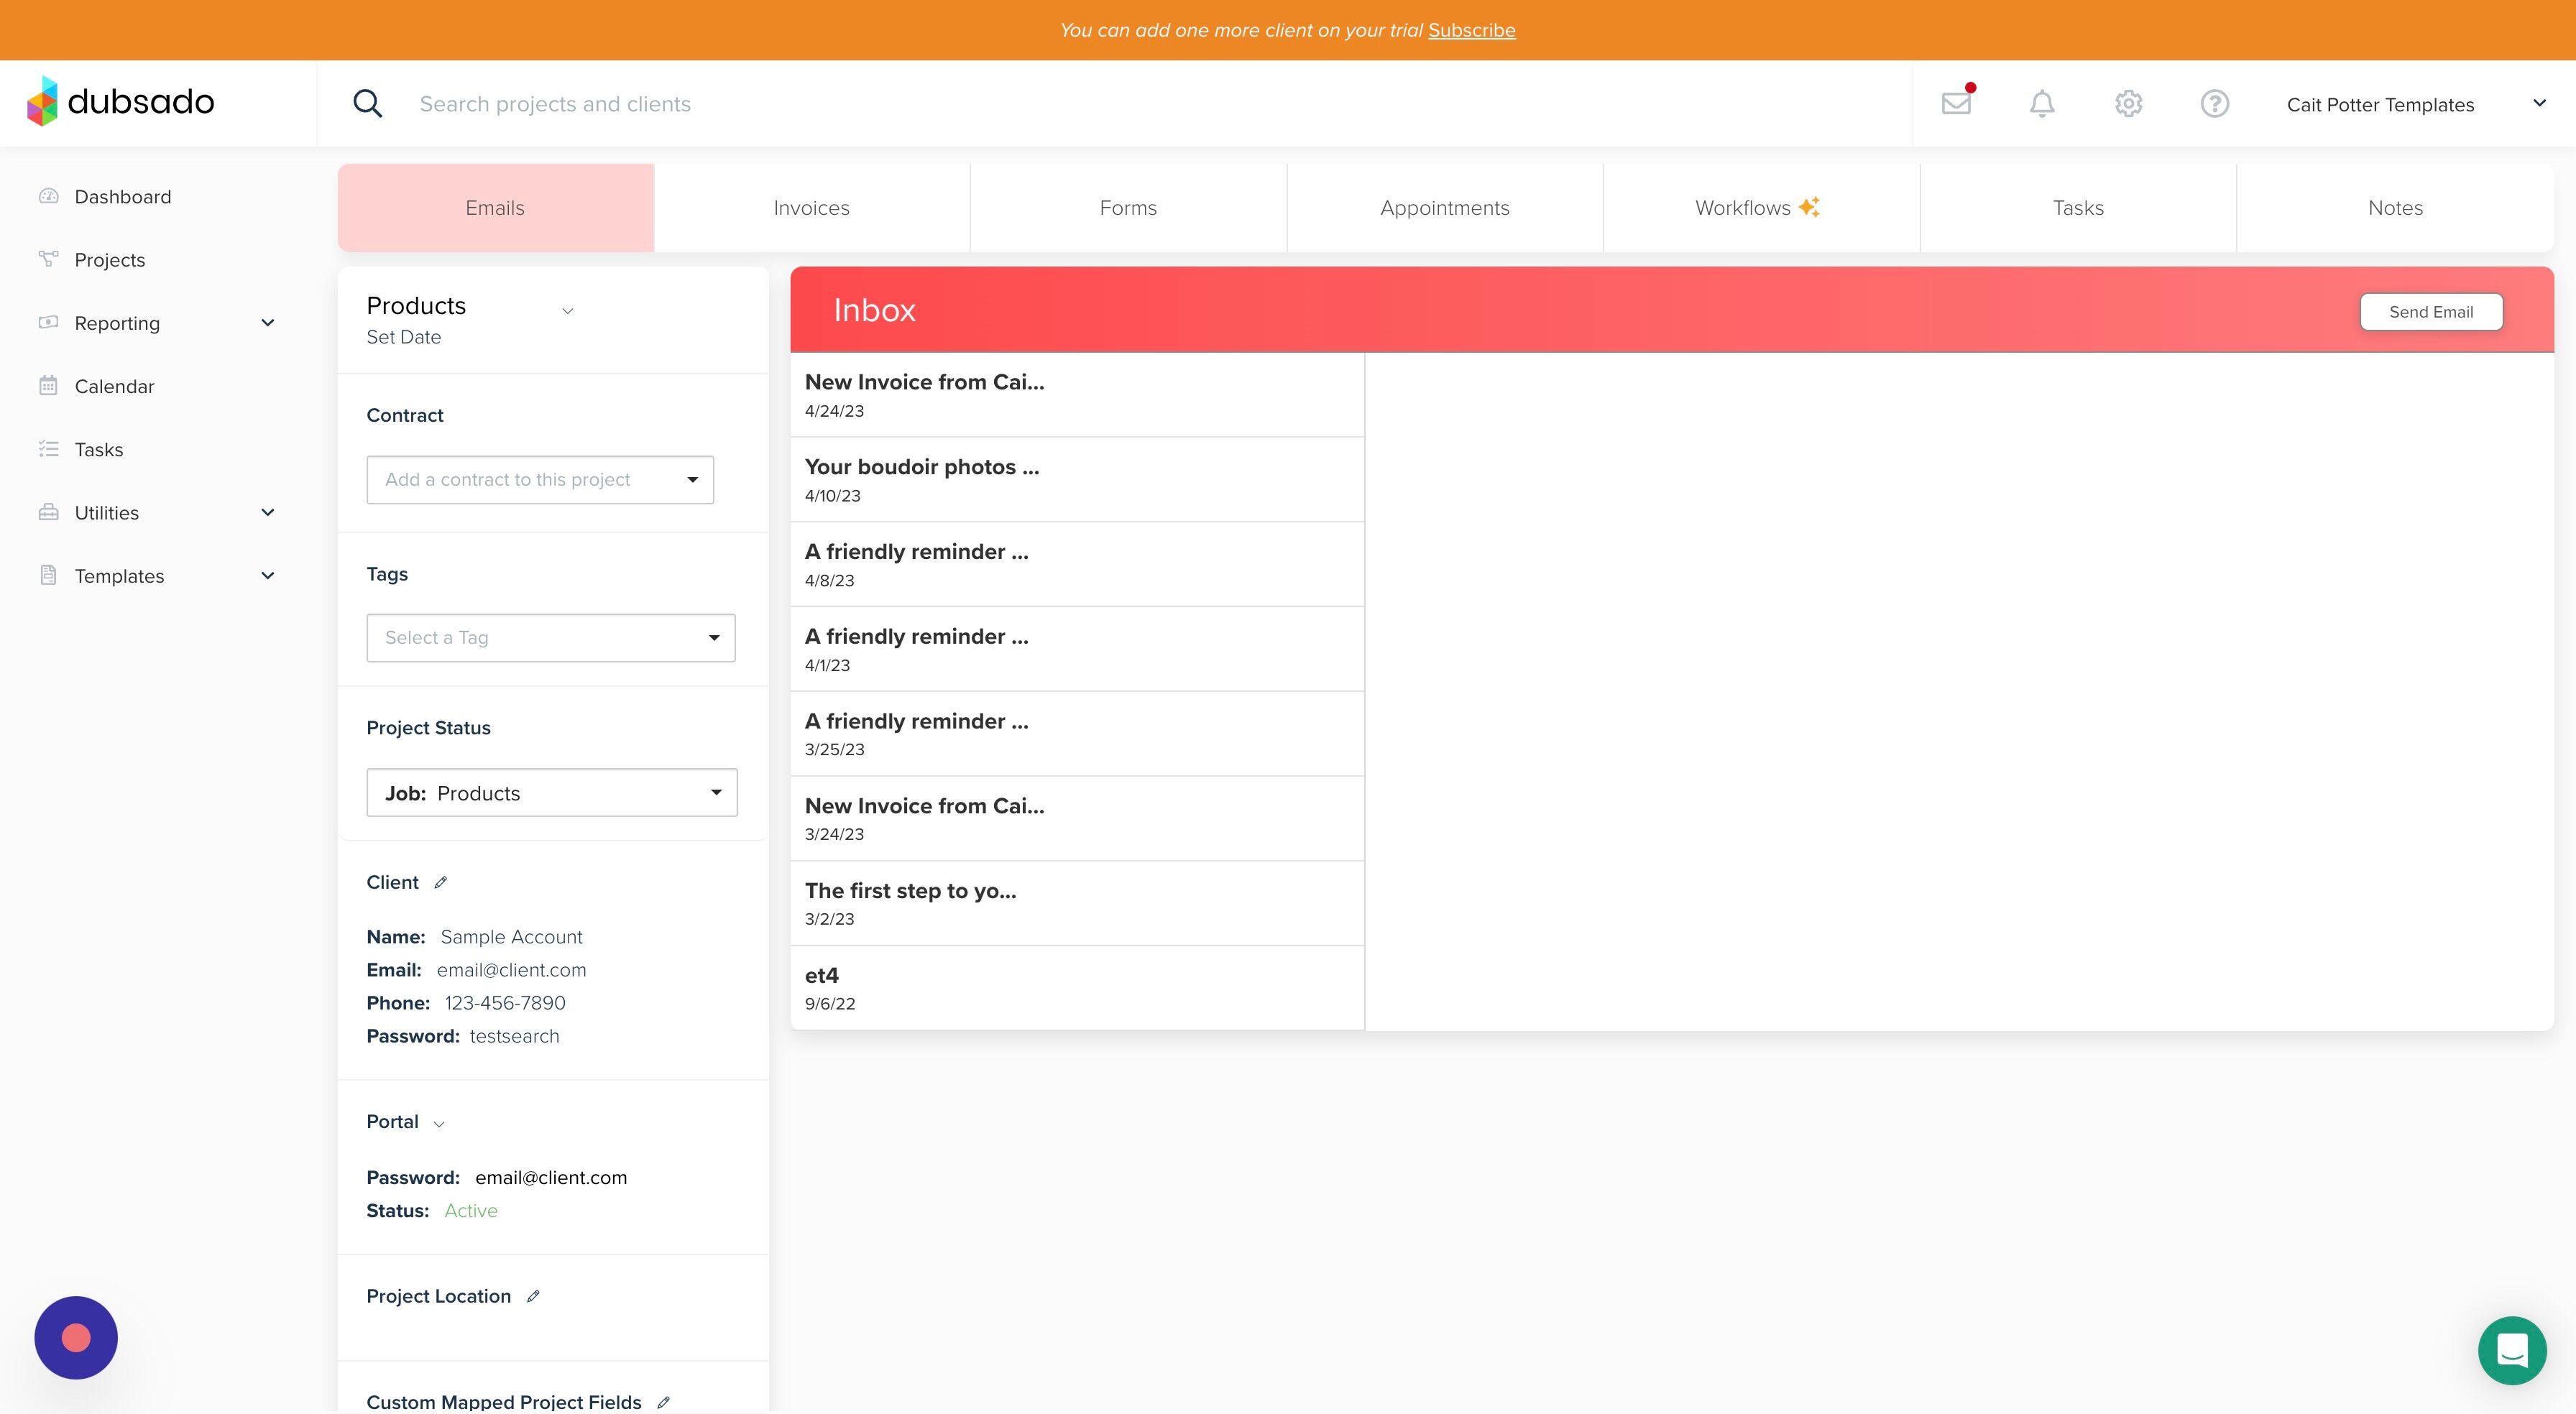Open the green chat support bubble

[x=2512, y=1350]
